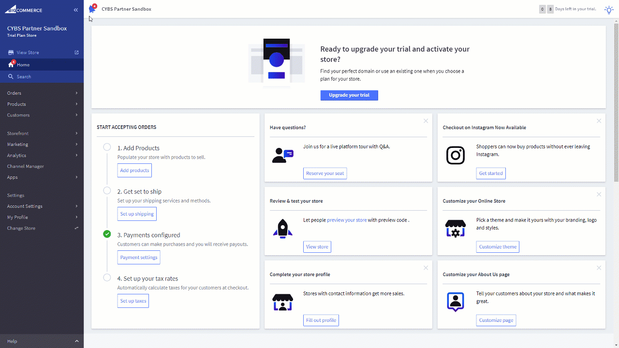
Task: Select Search in the sidebar
Action: 24,77
